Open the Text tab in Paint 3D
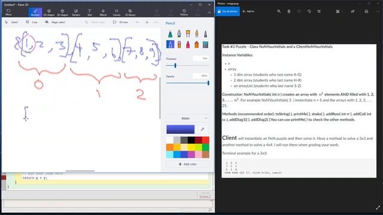This screenshot has height=215, width=383. coord(89,12)
